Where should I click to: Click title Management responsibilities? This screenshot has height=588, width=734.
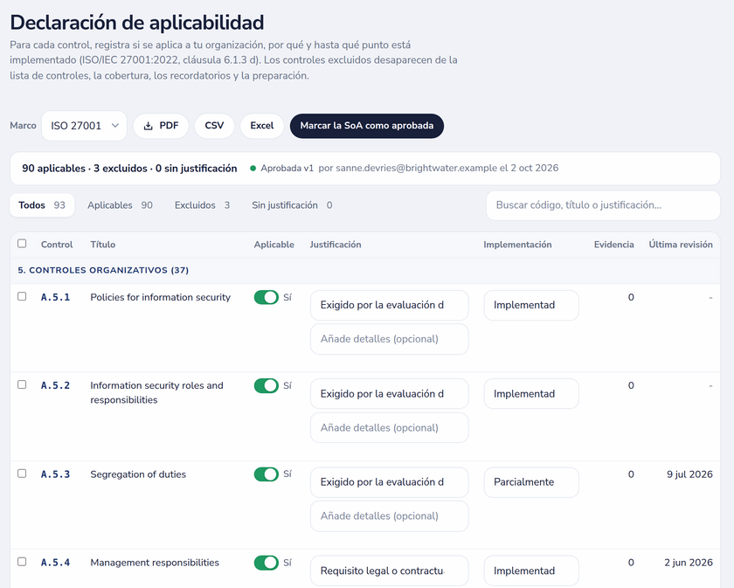pos(155,563)
